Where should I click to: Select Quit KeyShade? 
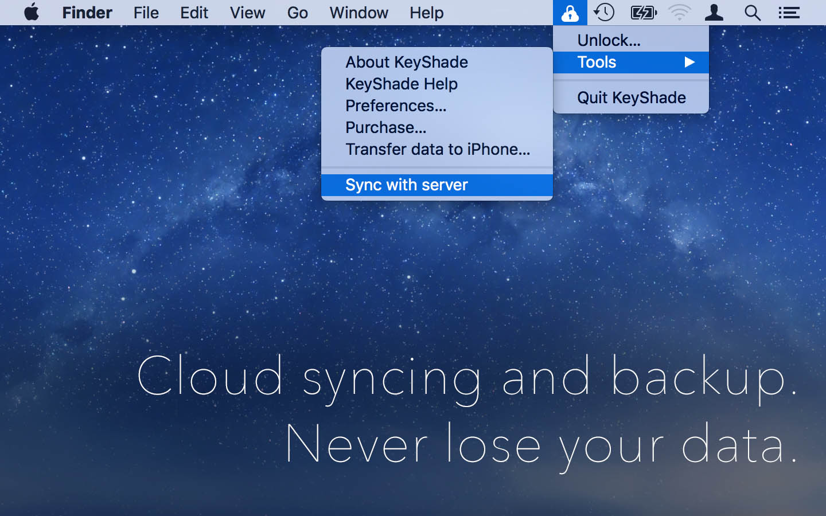631,97
